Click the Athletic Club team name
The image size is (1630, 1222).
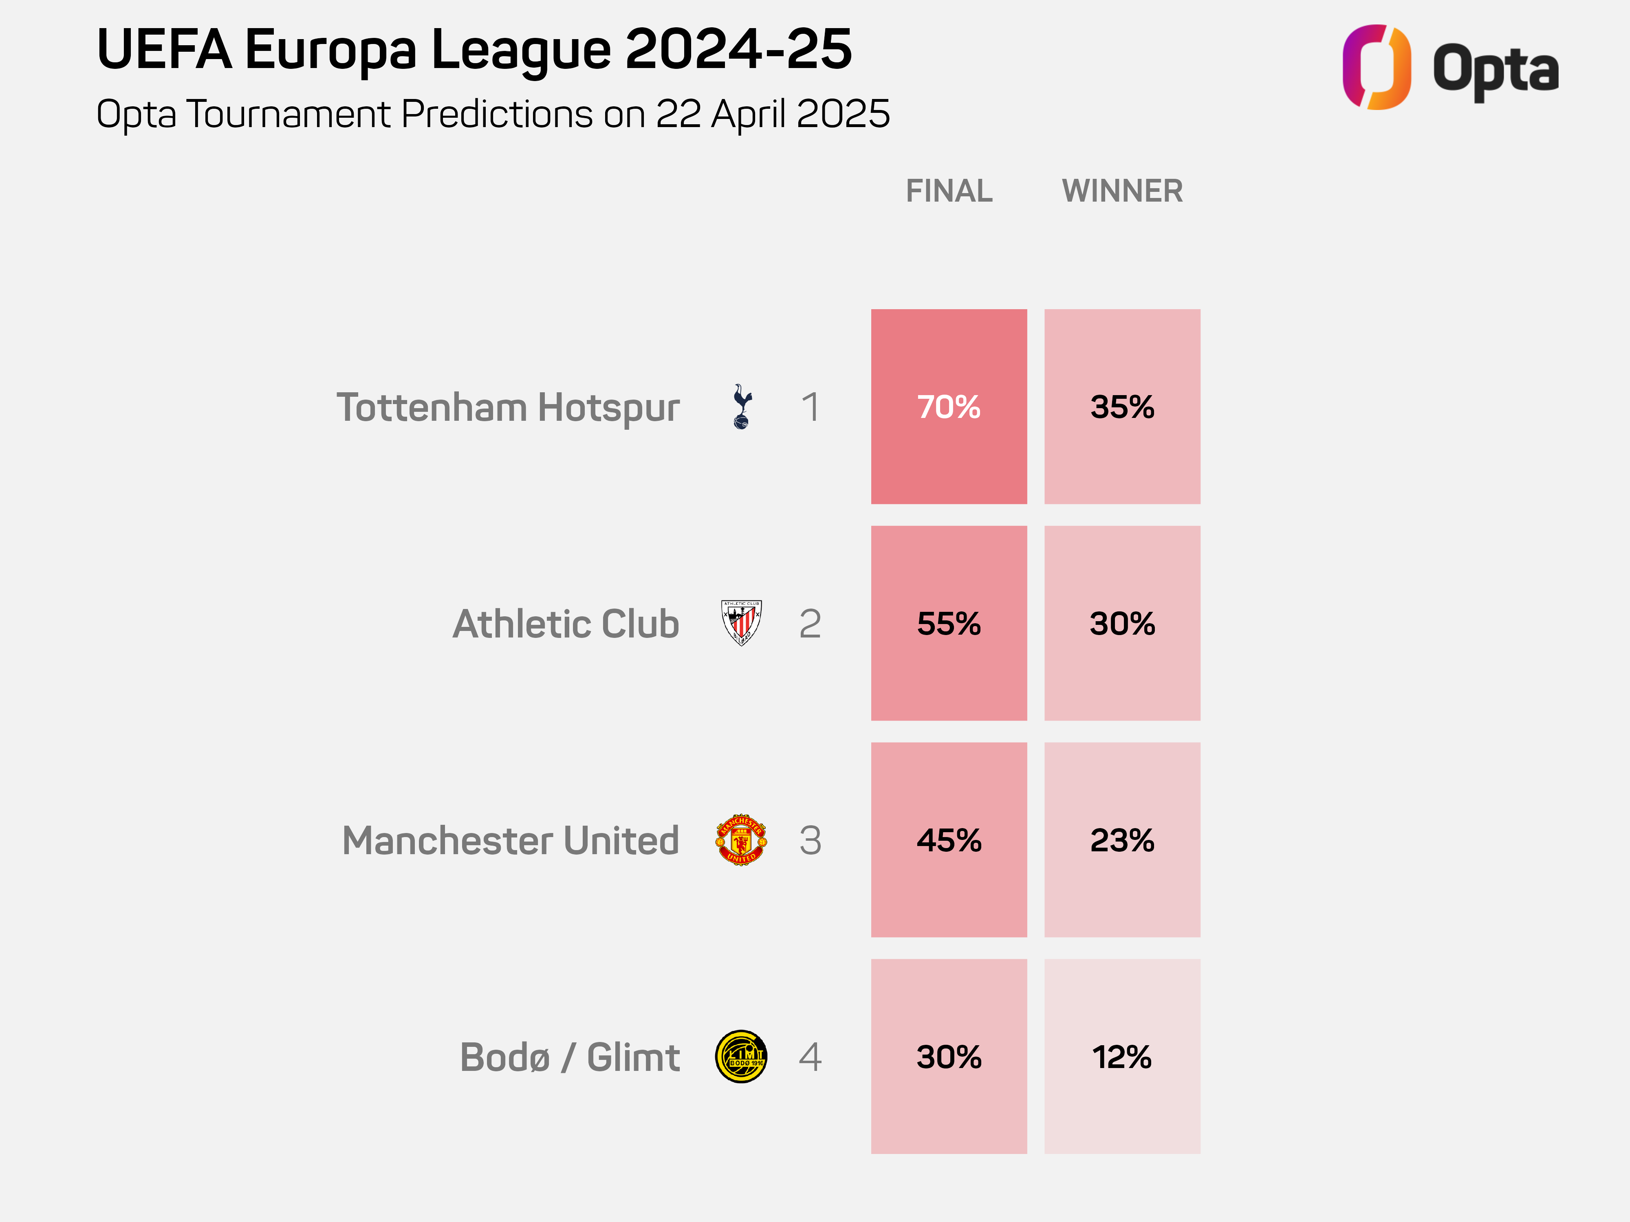[565, 624]
